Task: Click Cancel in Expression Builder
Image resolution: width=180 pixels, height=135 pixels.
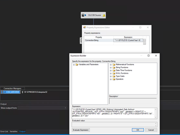Action: pos(151,130)
